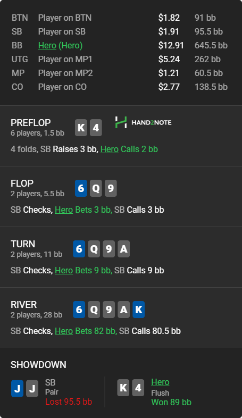Image resolution: width=242 pixels, height=418 pixels.
Task: Select the Player on CO row
Action: click(120, 87)
